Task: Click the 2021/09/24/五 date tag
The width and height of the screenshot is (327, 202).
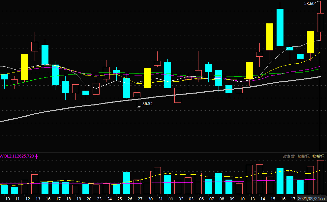Action: (312, 199)
